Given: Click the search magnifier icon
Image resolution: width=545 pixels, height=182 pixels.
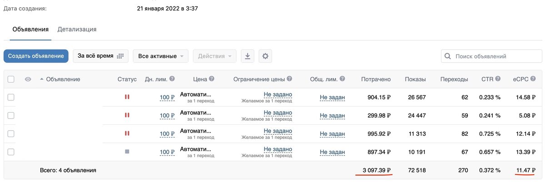Looking at the screenshot, I should (448, 56).
